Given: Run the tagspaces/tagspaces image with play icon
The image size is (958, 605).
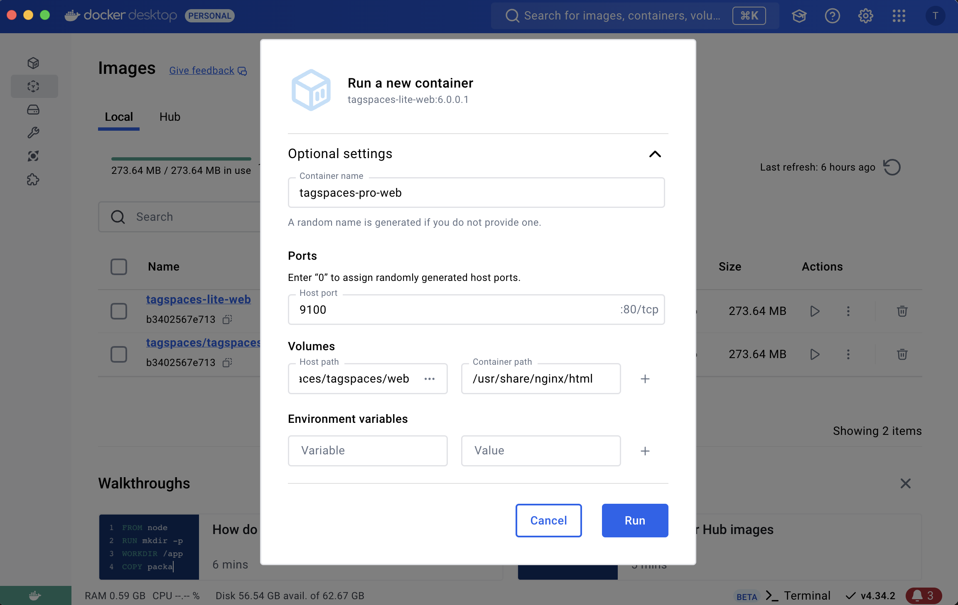Looking at the screenshot, I should pos(815,354).
